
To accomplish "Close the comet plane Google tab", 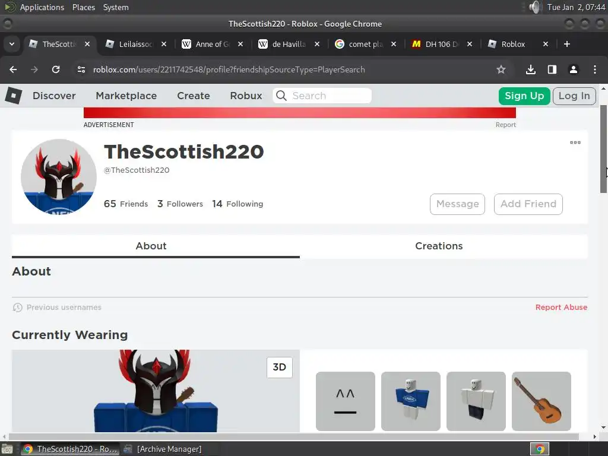I will (x=394, y=44).
